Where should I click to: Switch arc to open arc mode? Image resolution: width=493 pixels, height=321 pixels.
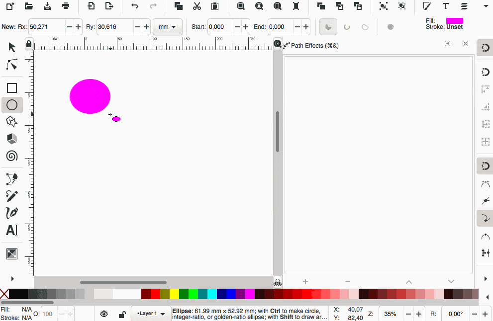[347, 27]
